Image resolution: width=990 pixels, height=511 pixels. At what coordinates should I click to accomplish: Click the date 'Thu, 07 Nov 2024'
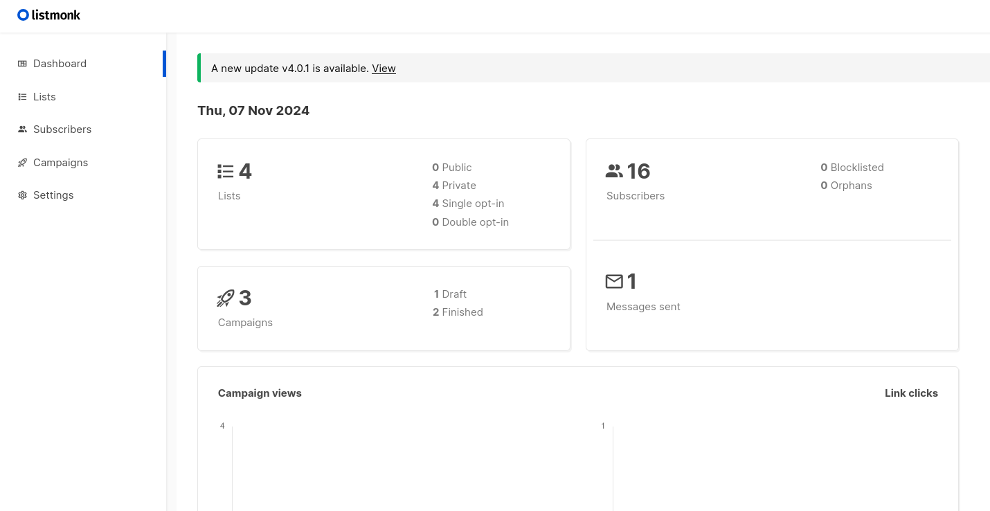click(x=253, y=111)
